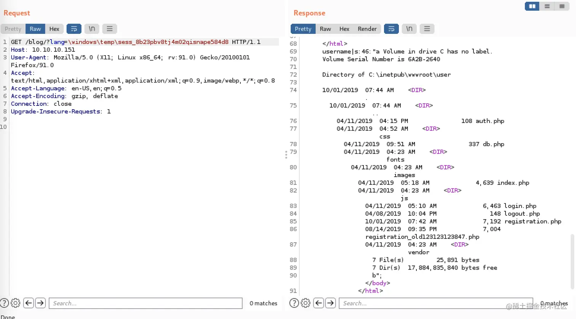The image size is (576, 319).
Task: Click the '7 Dir(s) 17,884,835,840 bytes free' line
Action: tap(435, 268)
